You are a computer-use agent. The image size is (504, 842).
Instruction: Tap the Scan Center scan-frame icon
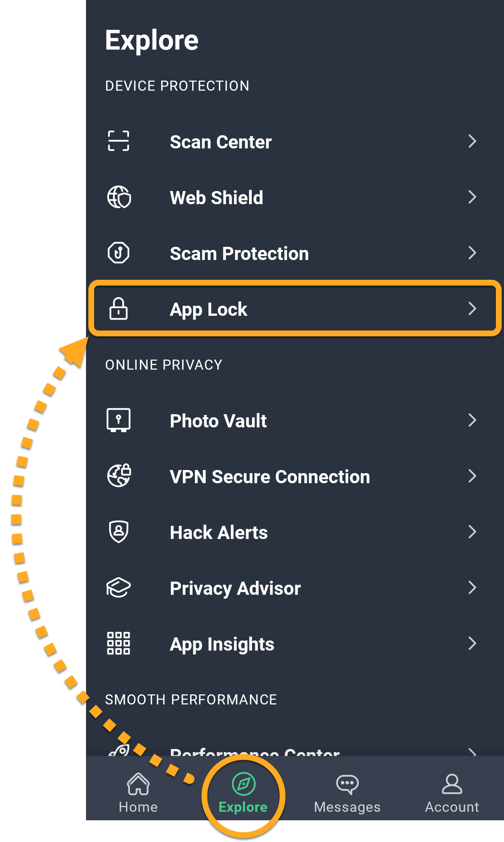point(119,141)
